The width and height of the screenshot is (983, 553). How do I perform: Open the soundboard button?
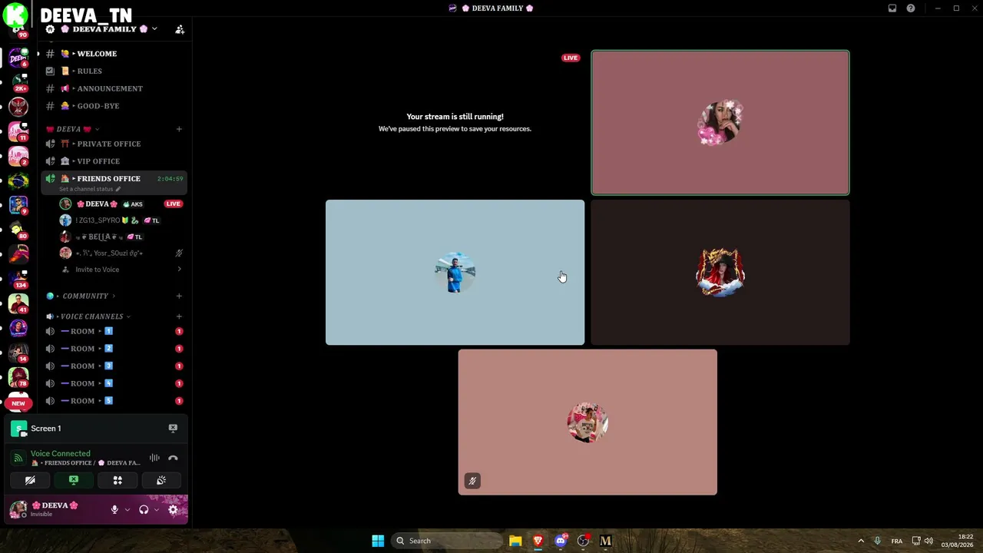[161, 480]
